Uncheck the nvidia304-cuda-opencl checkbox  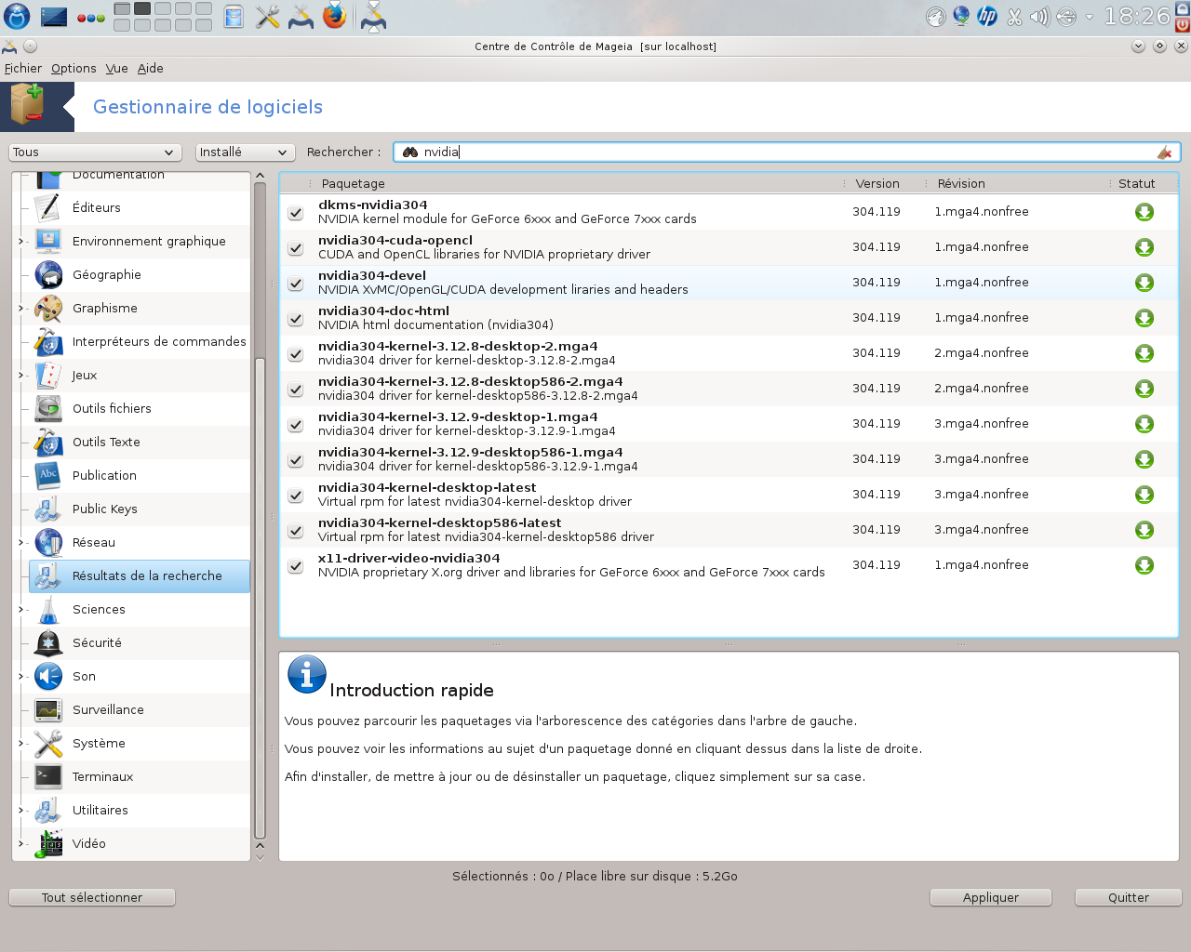[296, 248]
